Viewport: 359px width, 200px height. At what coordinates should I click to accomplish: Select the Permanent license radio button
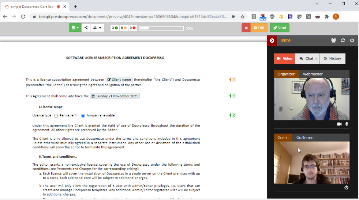pyautogui.click(x=56, y=116)
